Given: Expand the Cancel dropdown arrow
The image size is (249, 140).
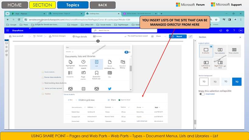Looking at the screenshot, I should coord(46,36).
